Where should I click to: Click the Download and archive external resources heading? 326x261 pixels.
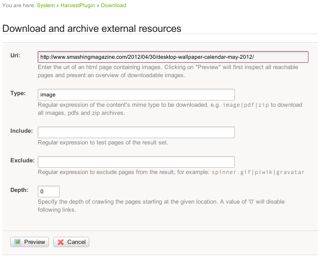pyautogui.click(x=92, y=28)
